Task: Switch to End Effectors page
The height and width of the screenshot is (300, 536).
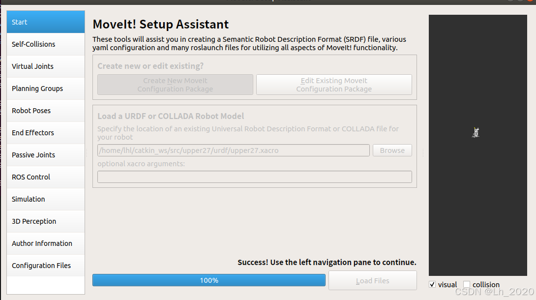Action: coord(45,133)
